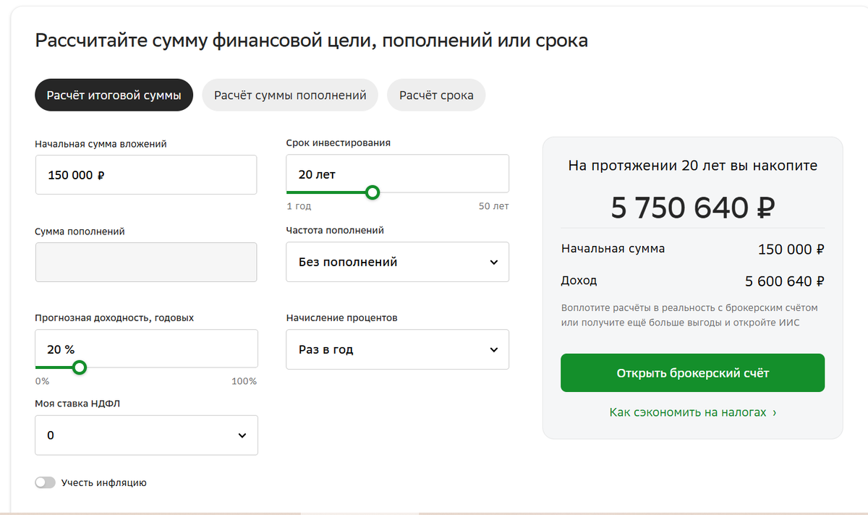Screen dimensions: 868x515
Task: Click the "Учесть инфляцию" label text
Action: click(x=104, y=482)
